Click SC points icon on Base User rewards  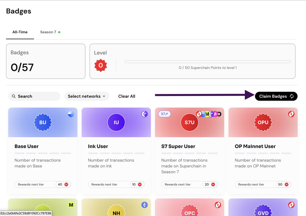[66, 184]
